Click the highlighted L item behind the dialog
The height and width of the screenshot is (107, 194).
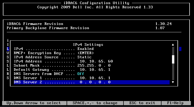(8, 49)
